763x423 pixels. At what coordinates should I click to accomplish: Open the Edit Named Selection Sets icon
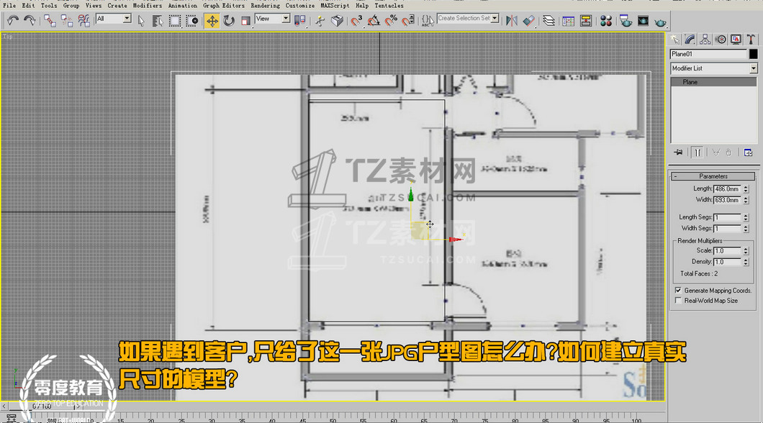(x=428, y=20)
